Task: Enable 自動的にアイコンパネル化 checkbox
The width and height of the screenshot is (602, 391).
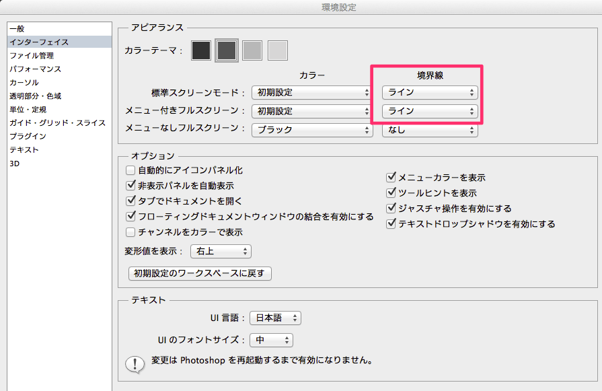Action: (x=130, y=171)
